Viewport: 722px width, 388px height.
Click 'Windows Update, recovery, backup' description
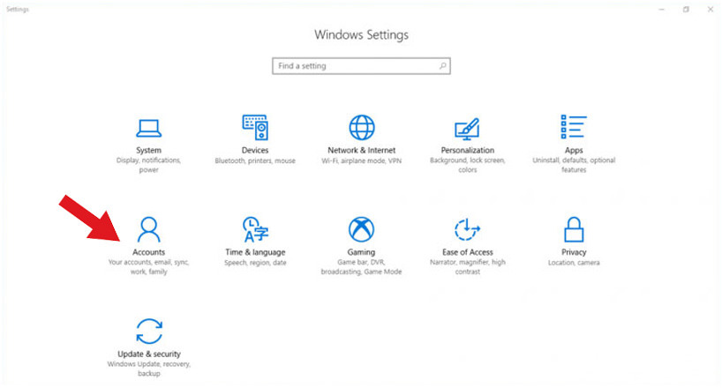click(x=149, y=369)
